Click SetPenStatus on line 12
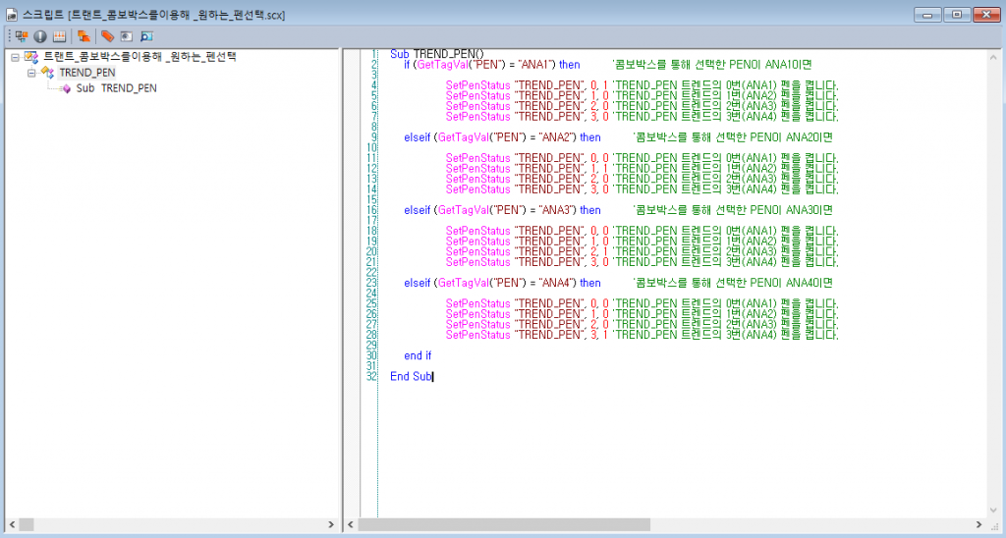 [478, 169]
